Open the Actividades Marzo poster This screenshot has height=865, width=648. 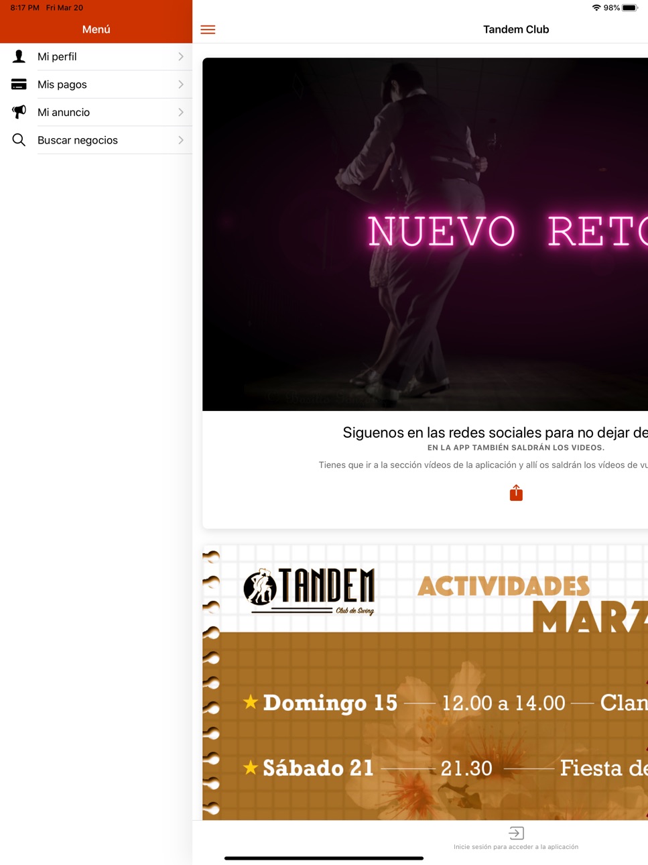click(x=425, y=683)
